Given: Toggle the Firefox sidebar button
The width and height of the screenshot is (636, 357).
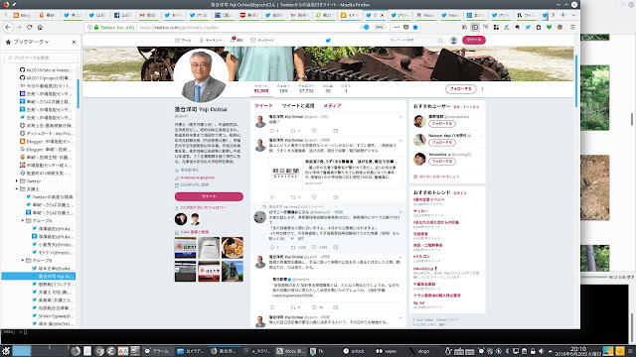Looking at the screenshot, I should coord(475,27).
